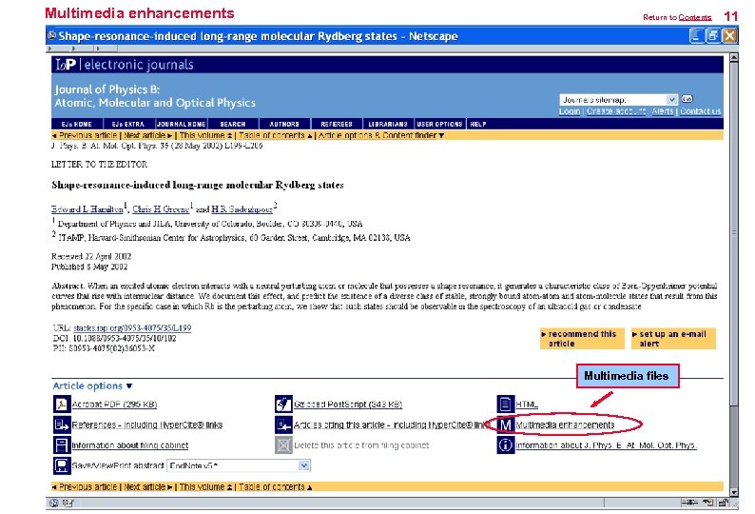
Task: Click the HTML document icon
Action: [505, 405]
